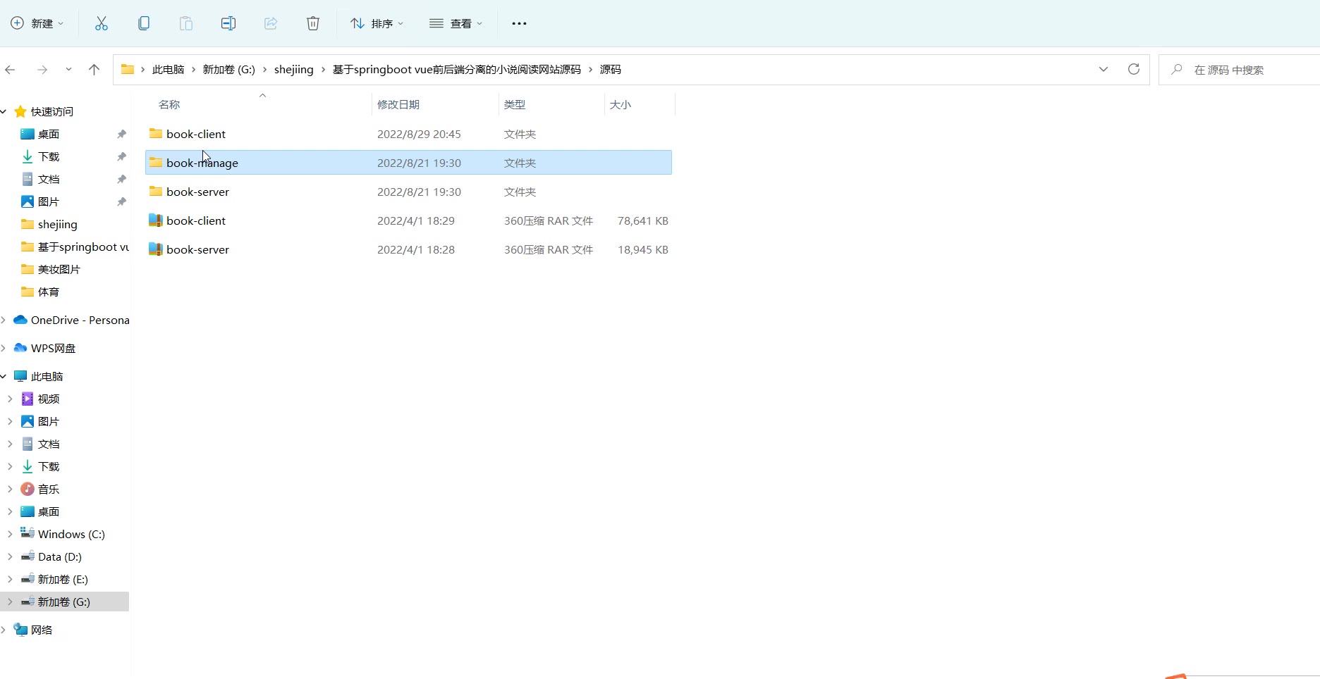1320x679 pixels.
Task: Open 图片 under quick access
Action: [49, 201]
